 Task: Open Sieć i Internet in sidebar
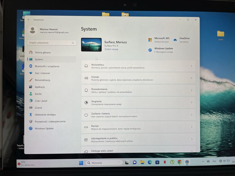click(x=52, y=73)
